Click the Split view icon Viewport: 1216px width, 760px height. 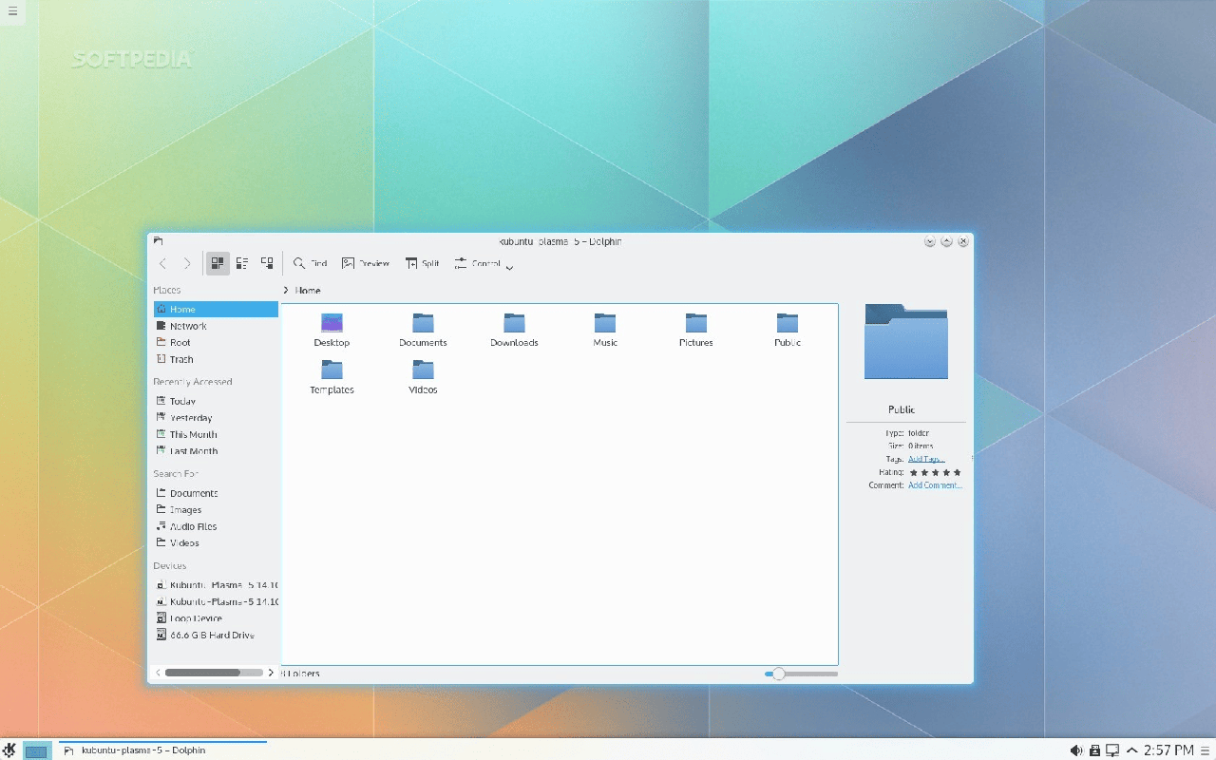412,263
